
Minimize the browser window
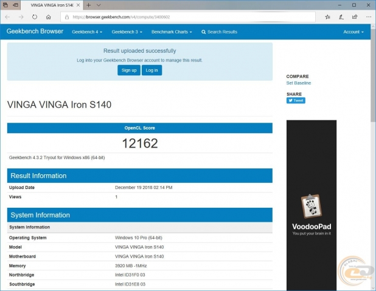click(x=339, y=5)
